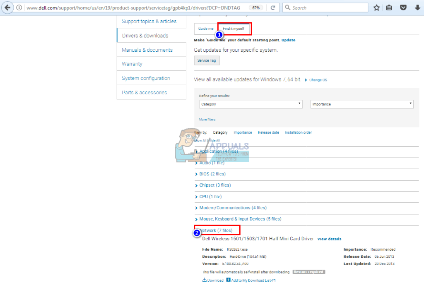Expand CPU (1 file) category

[x=210, y=197]
